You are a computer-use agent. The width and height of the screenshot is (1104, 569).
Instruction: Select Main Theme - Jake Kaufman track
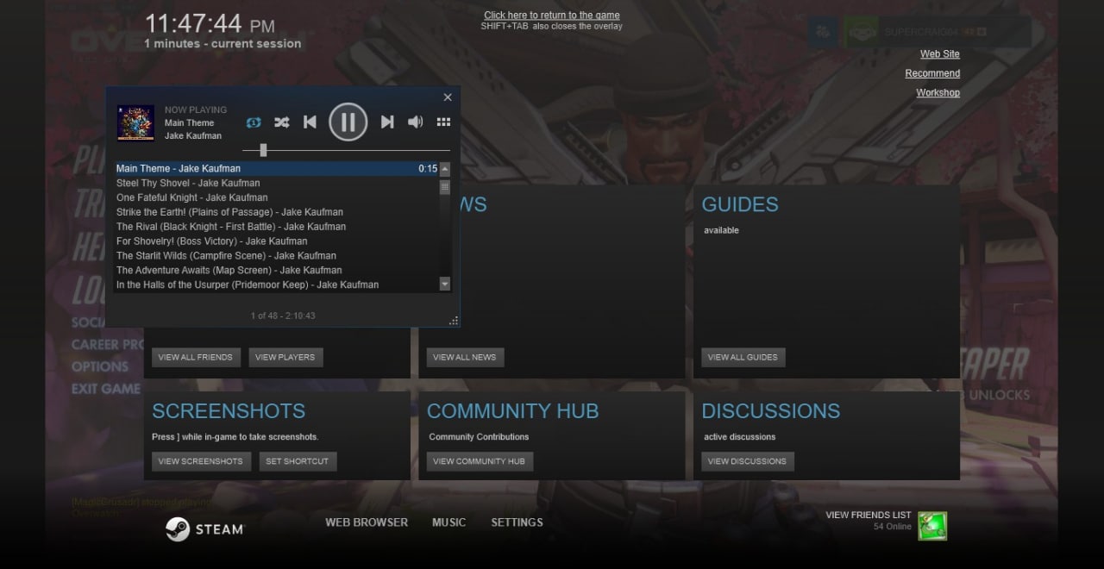277,169
